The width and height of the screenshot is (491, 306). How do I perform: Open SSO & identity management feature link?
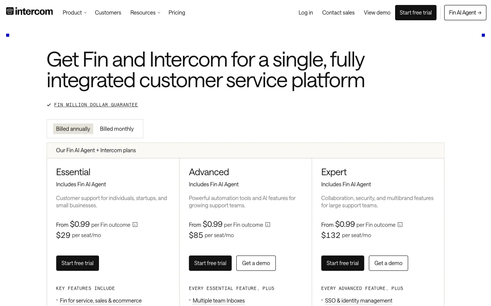[x=359, y=301]
